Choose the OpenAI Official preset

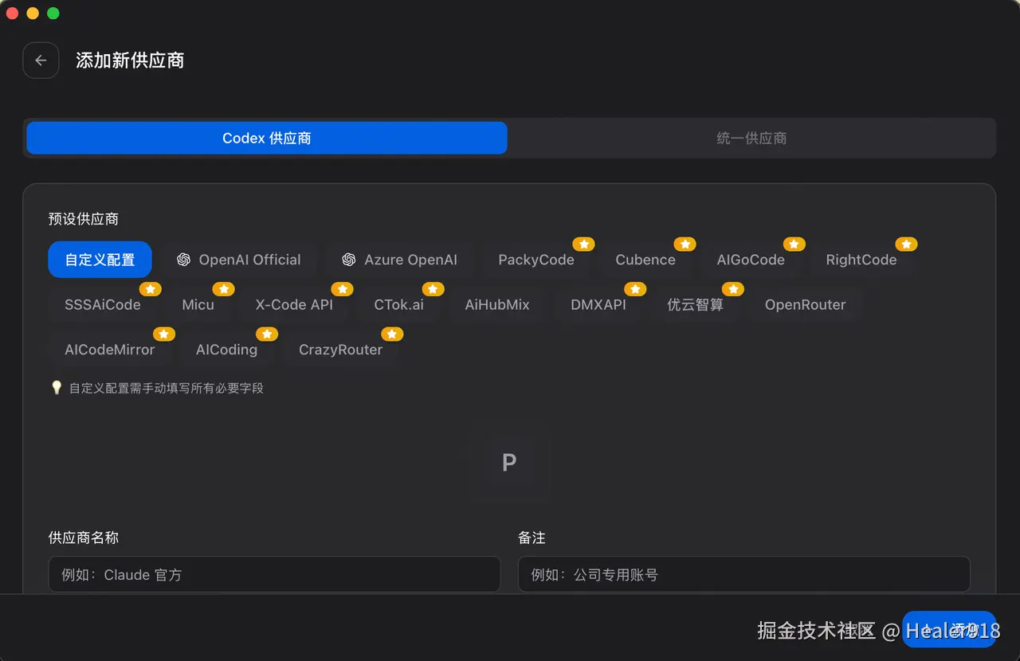238,260
